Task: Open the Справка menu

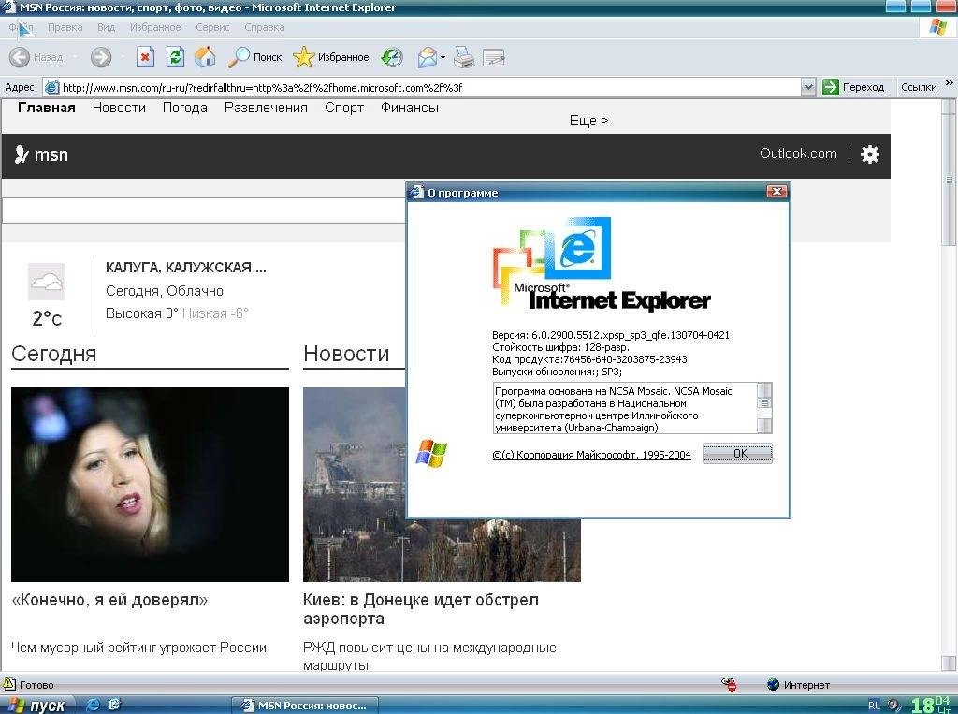Action: tap(265, 27)
